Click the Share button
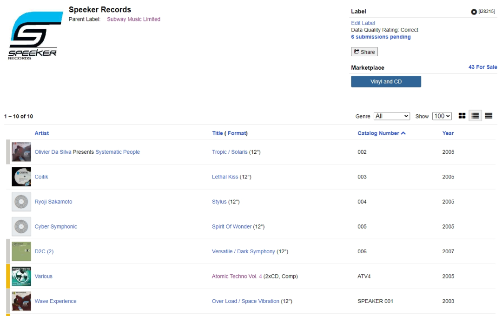502x316 pixels. point(364,52)
